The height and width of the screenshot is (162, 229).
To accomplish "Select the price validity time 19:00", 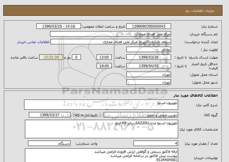I will pyautogui.click(x=104, y=66).
